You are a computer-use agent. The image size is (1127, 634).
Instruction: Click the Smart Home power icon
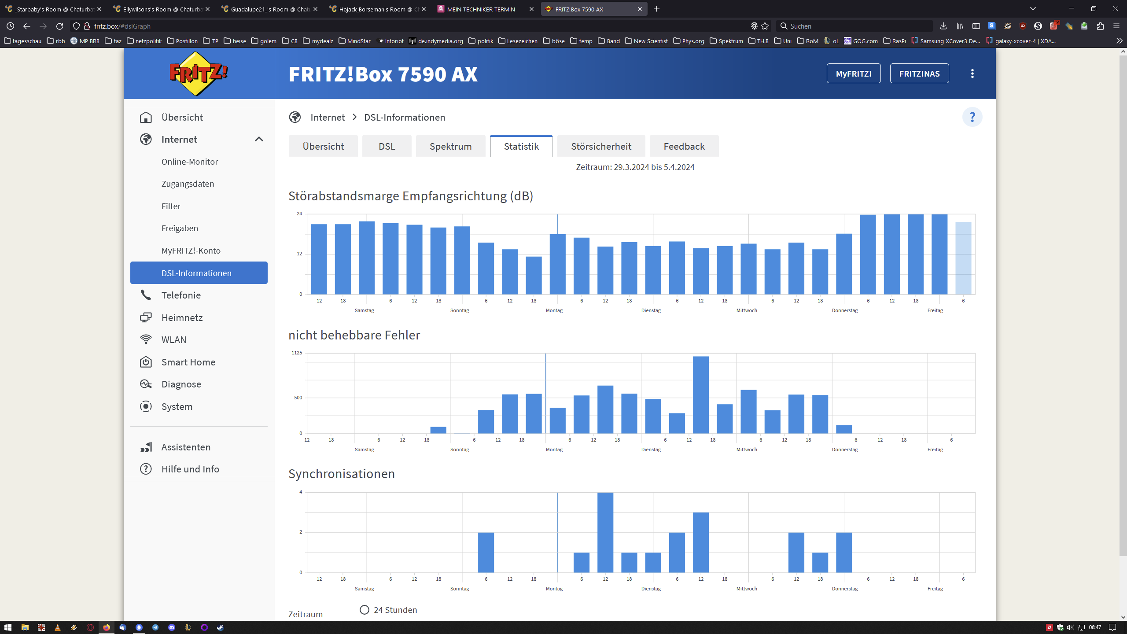click(x=146, y=362)
